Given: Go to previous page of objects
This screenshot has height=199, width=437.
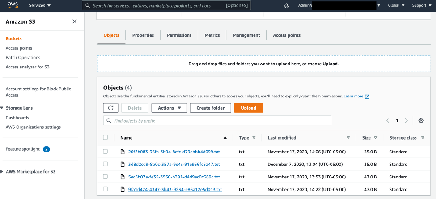Looking at the screenshot, I should click(388, 120).
